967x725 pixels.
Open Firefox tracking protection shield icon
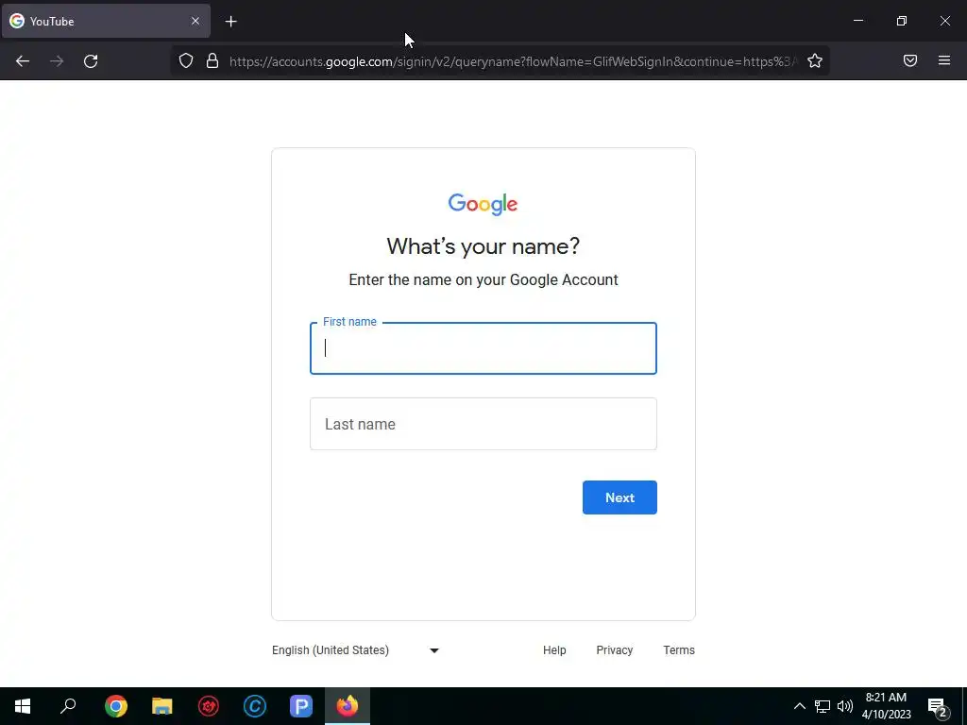pos(186,60)
